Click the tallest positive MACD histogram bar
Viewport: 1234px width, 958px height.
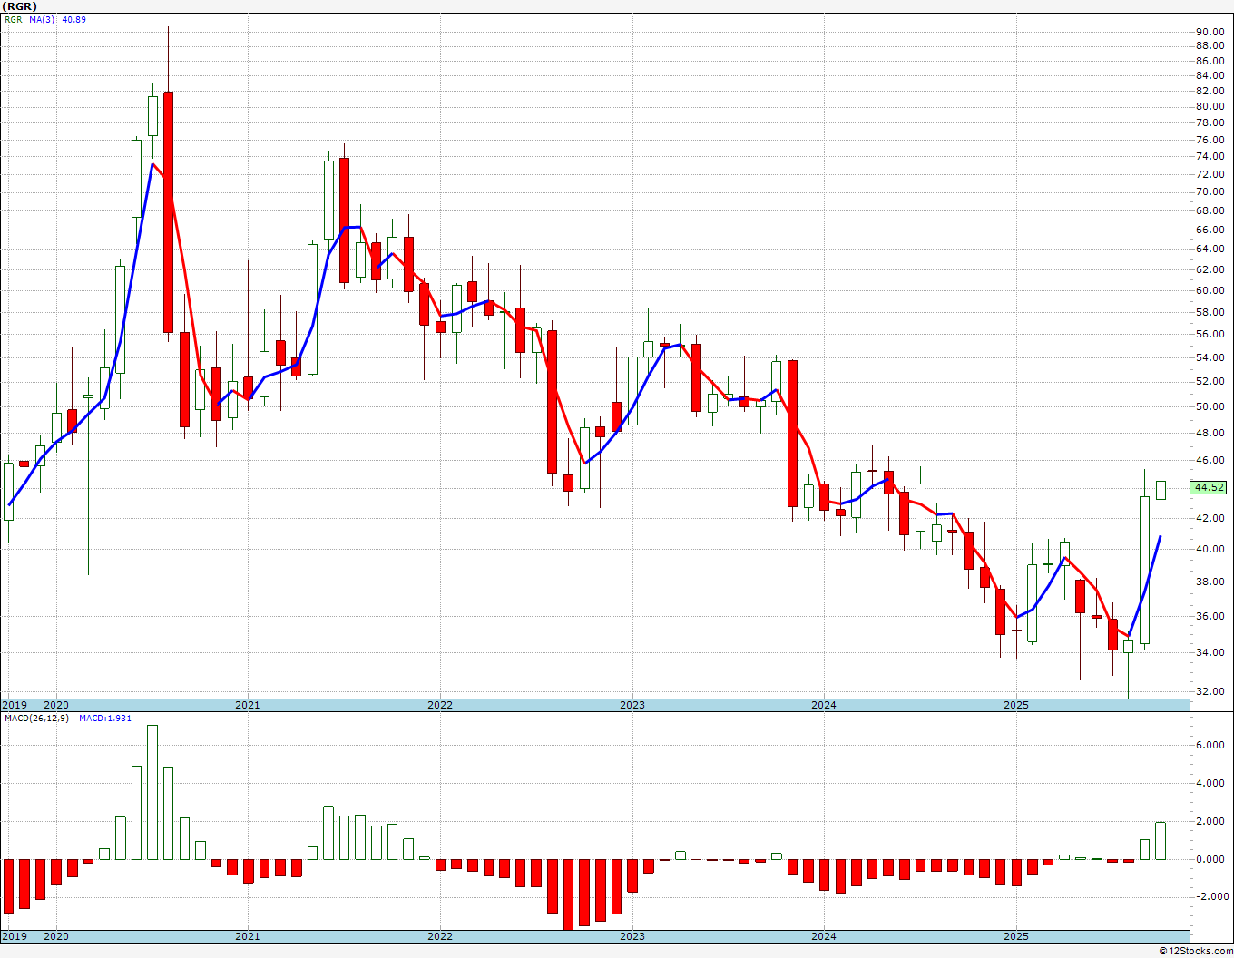point(152,792)
